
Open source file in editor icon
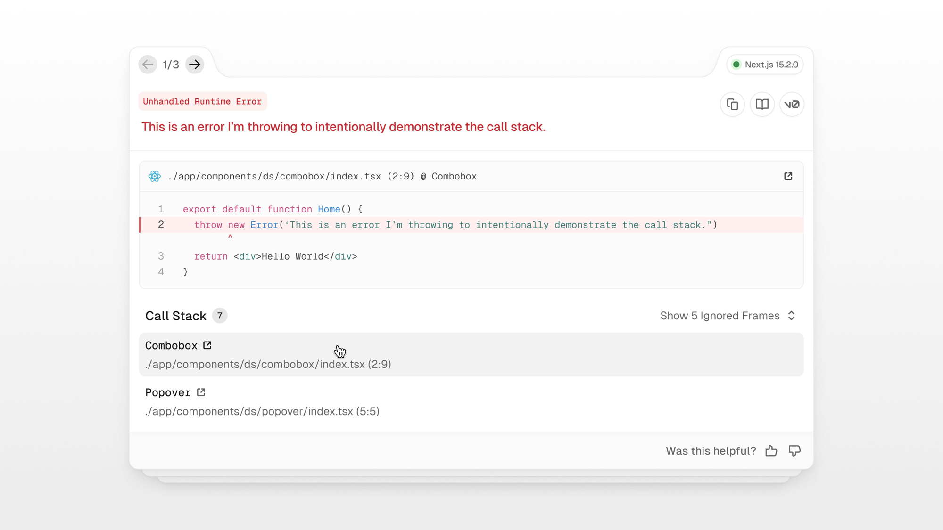click(788, 176)
